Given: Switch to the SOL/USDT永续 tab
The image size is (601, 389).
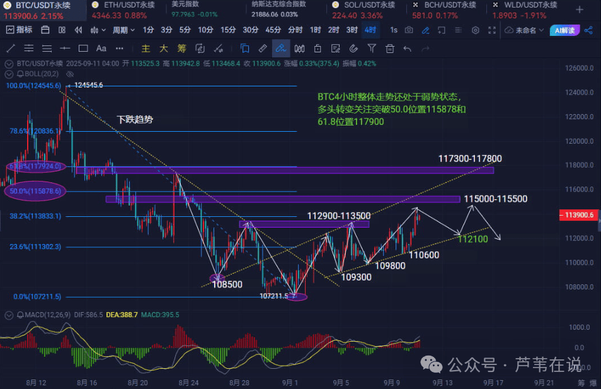Looking at the screenshot, I should coord(366,5).
